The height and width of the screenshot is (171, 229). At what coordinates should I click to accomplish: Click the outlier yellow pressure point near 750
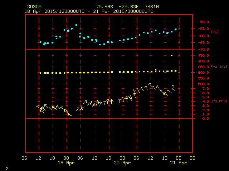tap(172, 56)
